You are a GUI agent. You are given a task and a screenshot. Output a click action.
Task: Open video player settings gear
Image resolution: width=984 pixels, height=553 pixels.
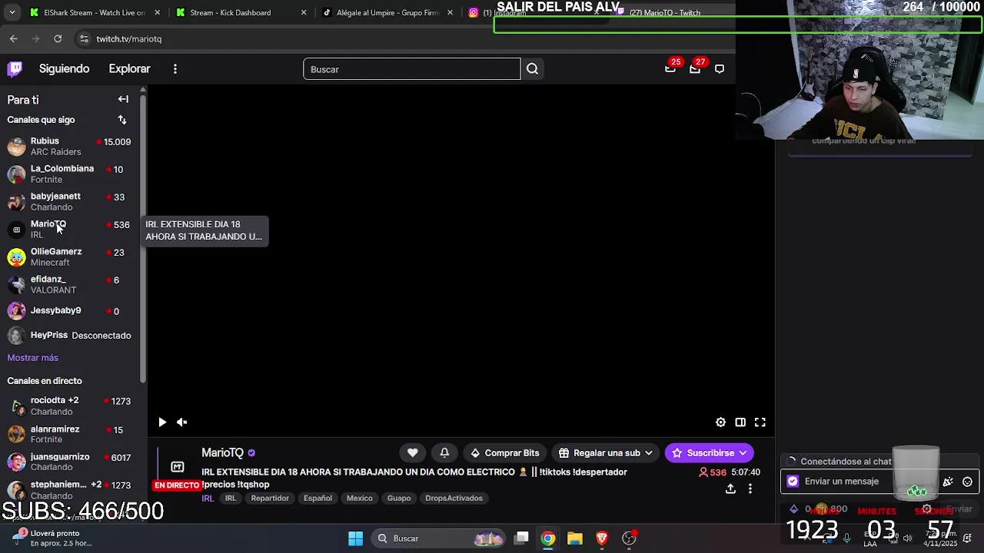pyautogui.click(x=720, y=422)
